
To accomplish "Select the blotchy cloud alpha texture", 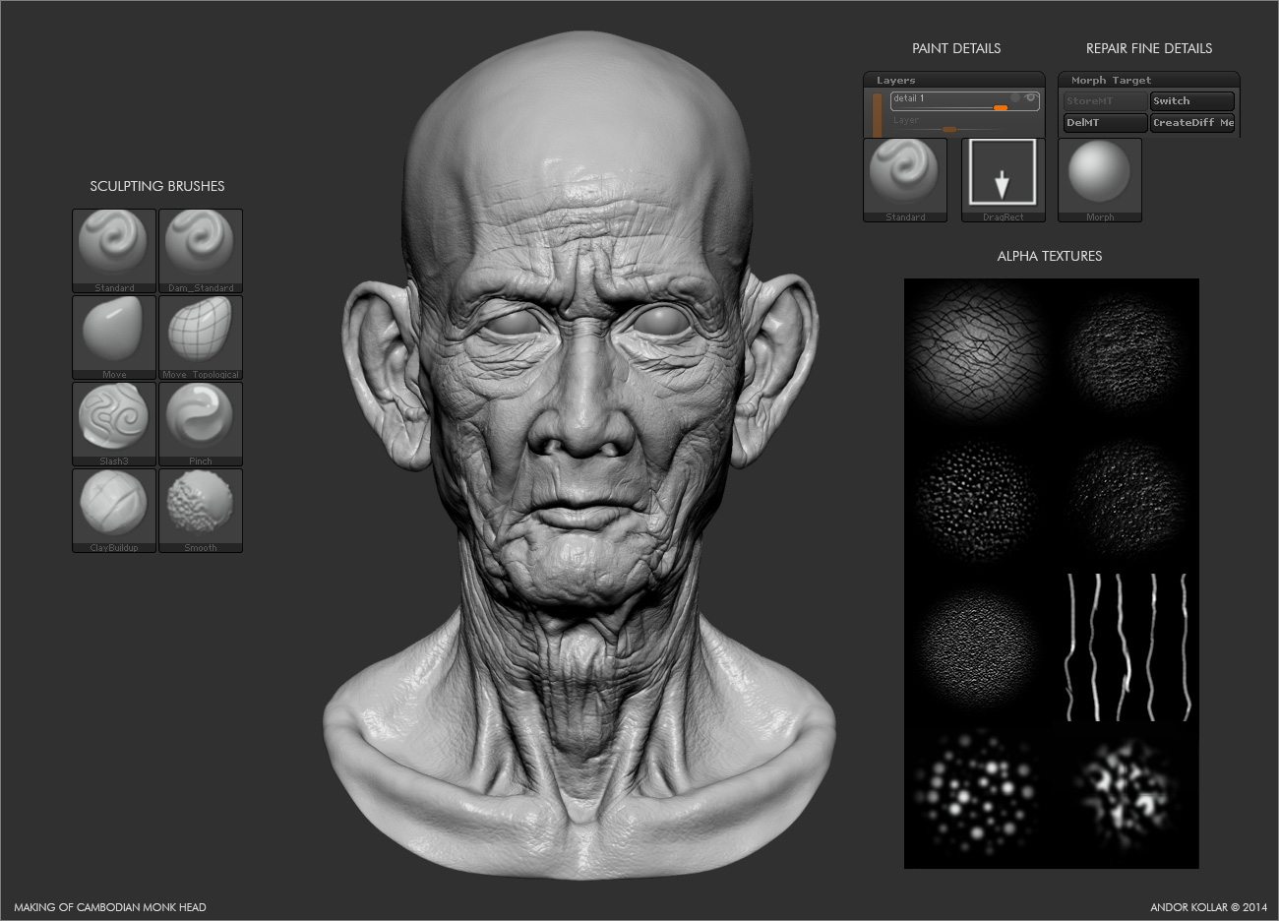I will tap(1126, 794).
